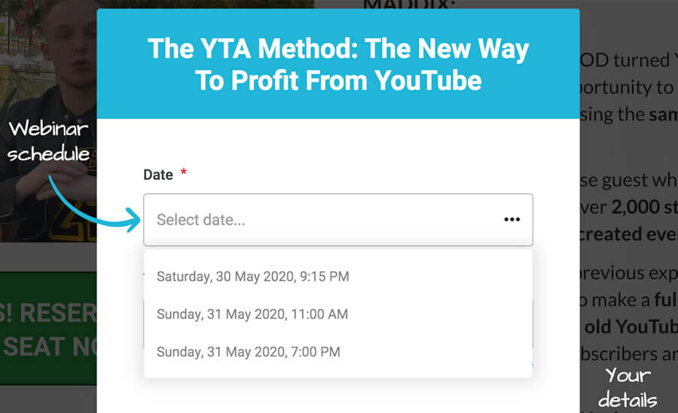
Task: Click the Webinar schedule handwritten annotation
Action: (x=48, y=142)
